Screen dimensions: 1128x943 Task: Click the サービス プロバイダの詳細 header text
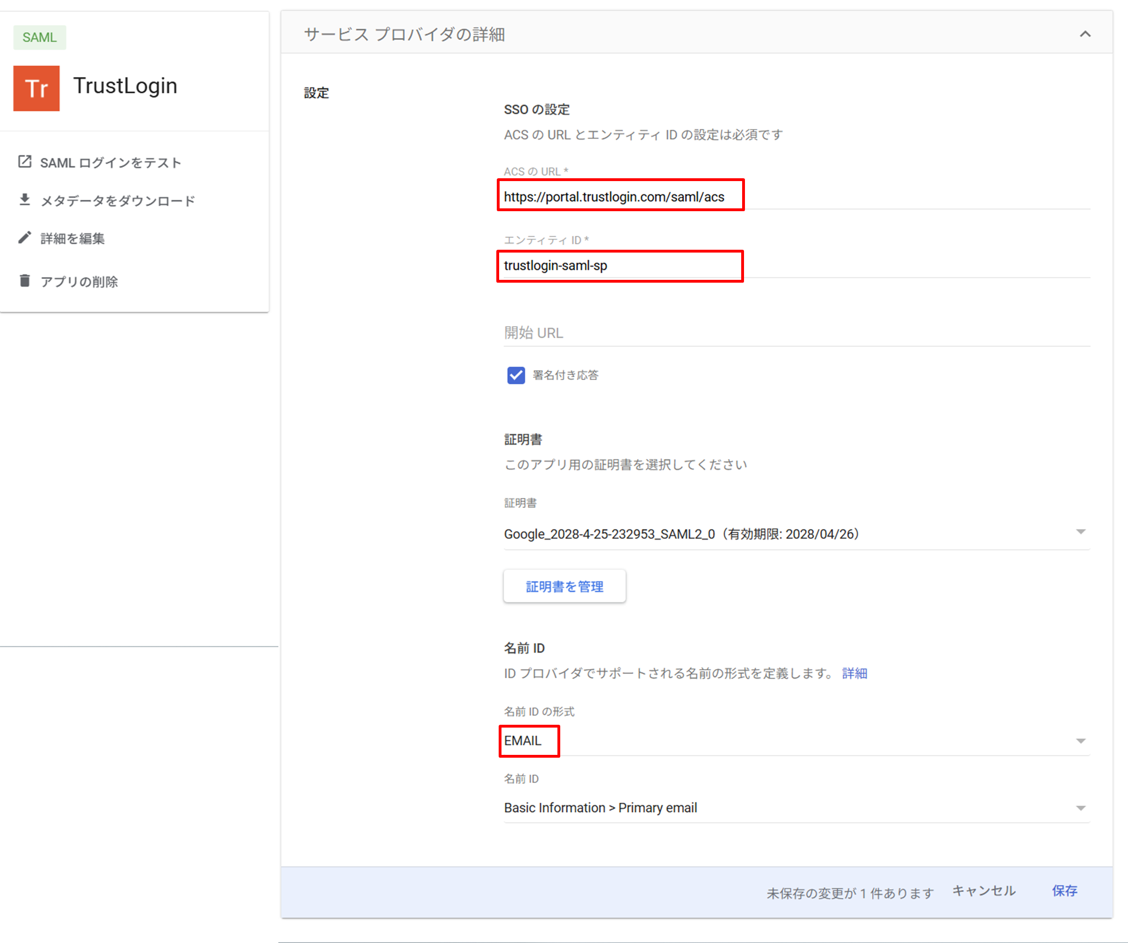click(404, 34)
